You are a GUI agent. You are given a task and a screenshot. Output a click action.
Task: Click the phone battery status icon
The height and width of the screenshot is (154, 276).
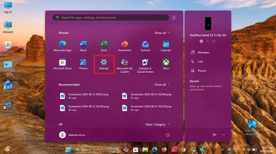[x=214, y=41]
